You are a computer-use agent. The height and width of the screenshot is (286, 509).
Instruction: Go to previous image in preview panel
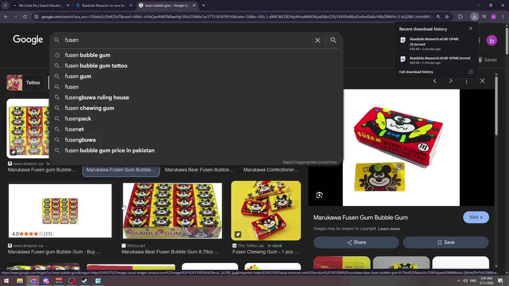(435, 81)
